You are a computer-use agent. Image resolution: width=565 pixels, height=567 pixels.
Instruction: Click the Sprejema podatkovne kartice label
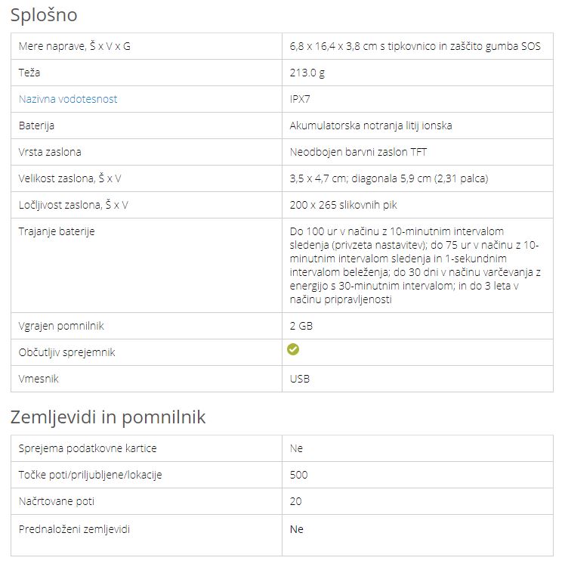tap(88, 448)
